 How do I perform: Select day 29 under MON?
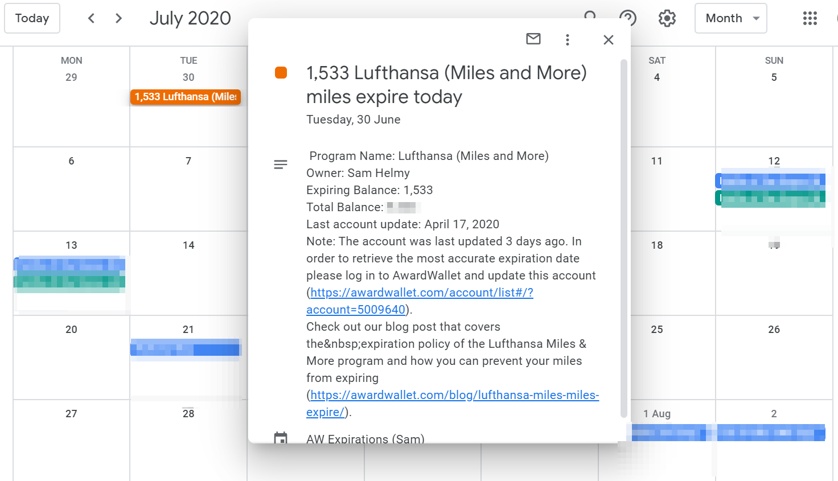tap(71, 77)
